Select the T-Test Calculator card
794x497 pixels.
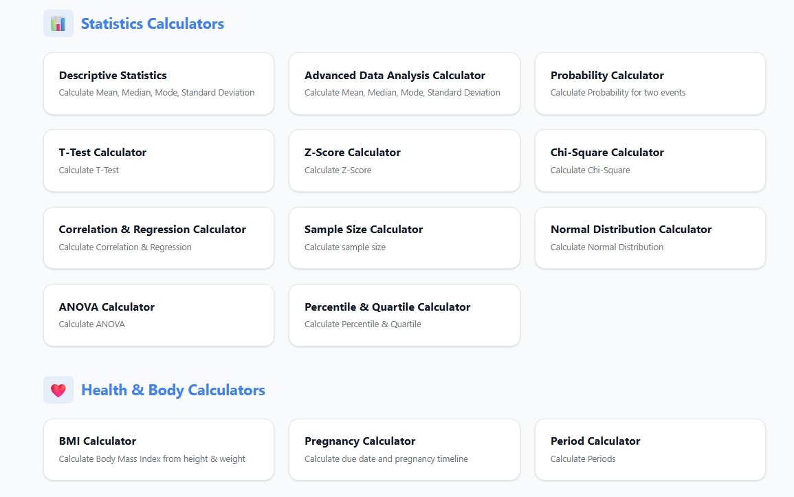pos(158,160)
